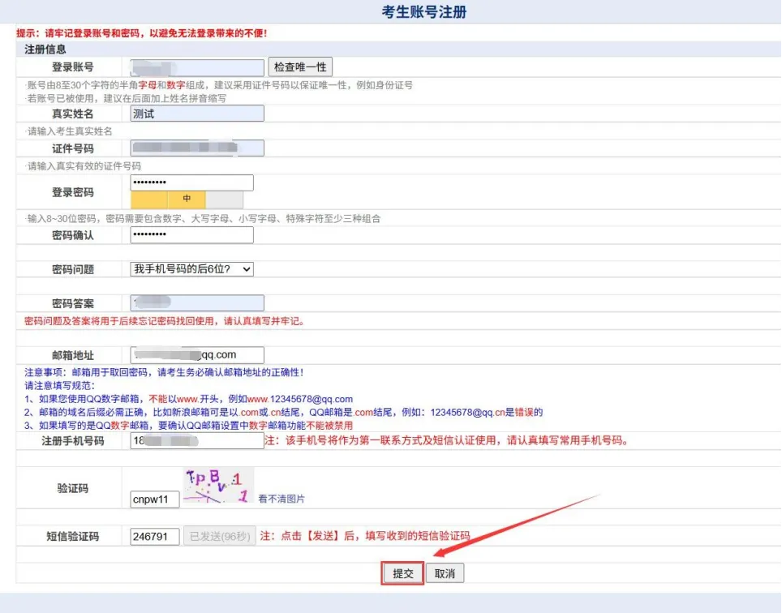Click the 邮箱地址 field ending qq.com
The height and width of the screenshot is (613, 782).
(x=197, y=355)
